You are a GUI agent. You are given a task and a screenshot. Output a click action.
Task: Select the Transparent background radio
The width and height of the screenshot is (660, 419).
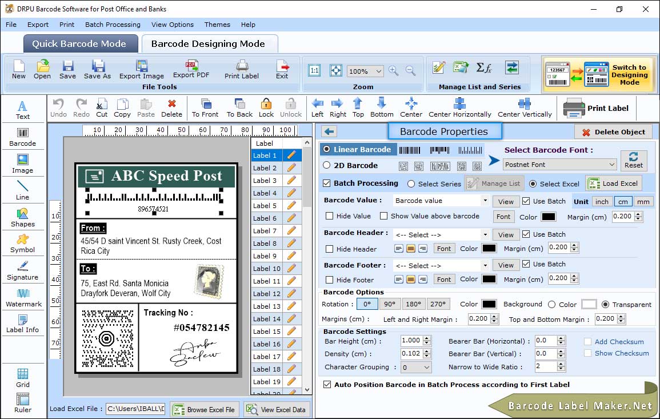pos(605,304)
